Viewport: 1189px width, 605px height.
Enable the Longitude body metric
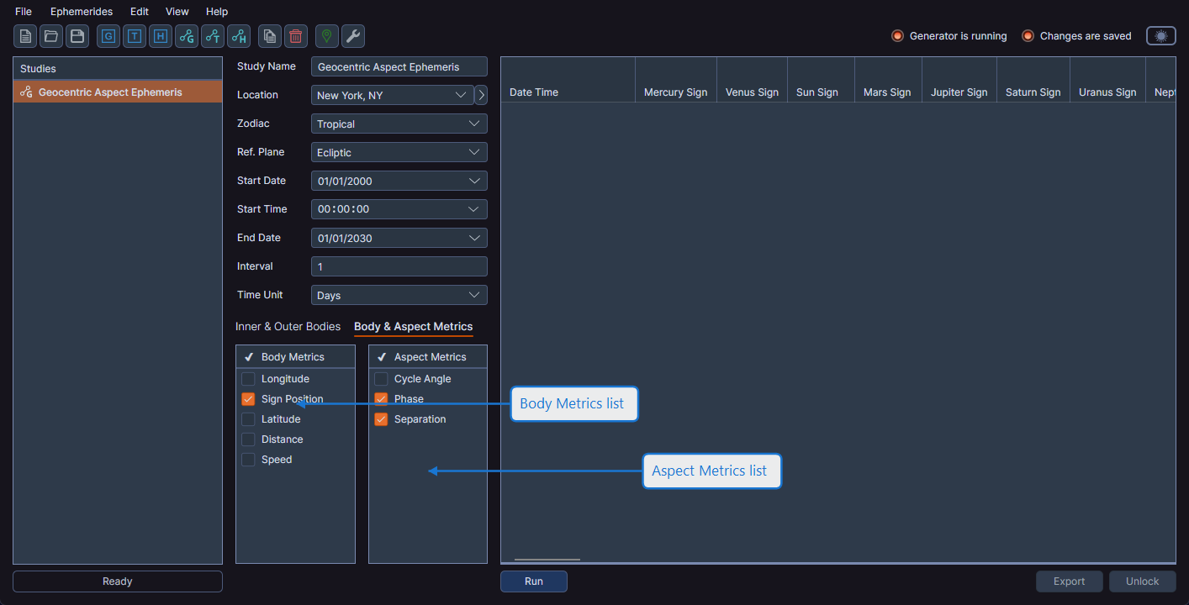[248, 378]
